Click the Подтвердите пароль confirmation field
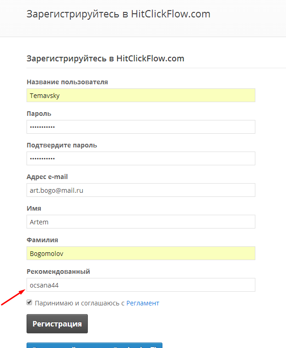This screenshot has width=286, height=348. point(141,158)
